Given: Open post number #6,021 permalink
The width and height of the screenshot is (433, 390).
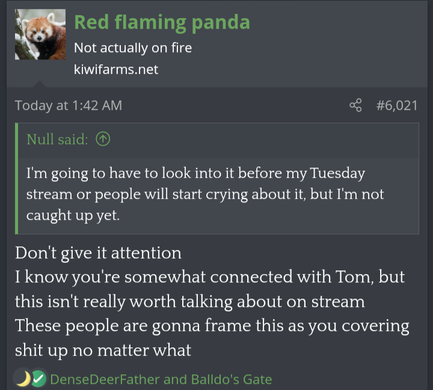Looking at the screenshot, I should click(x=396, y=106).
